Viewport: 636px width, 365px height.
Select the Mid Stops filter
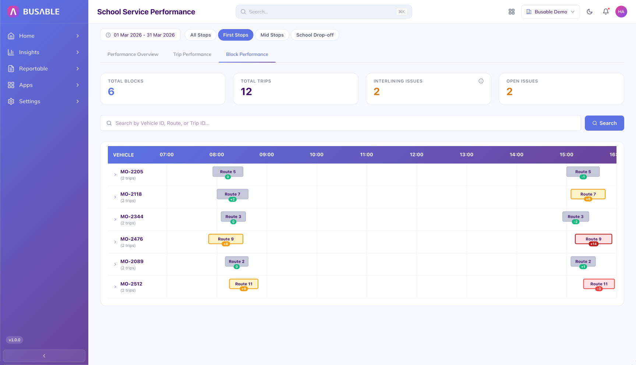272,35
